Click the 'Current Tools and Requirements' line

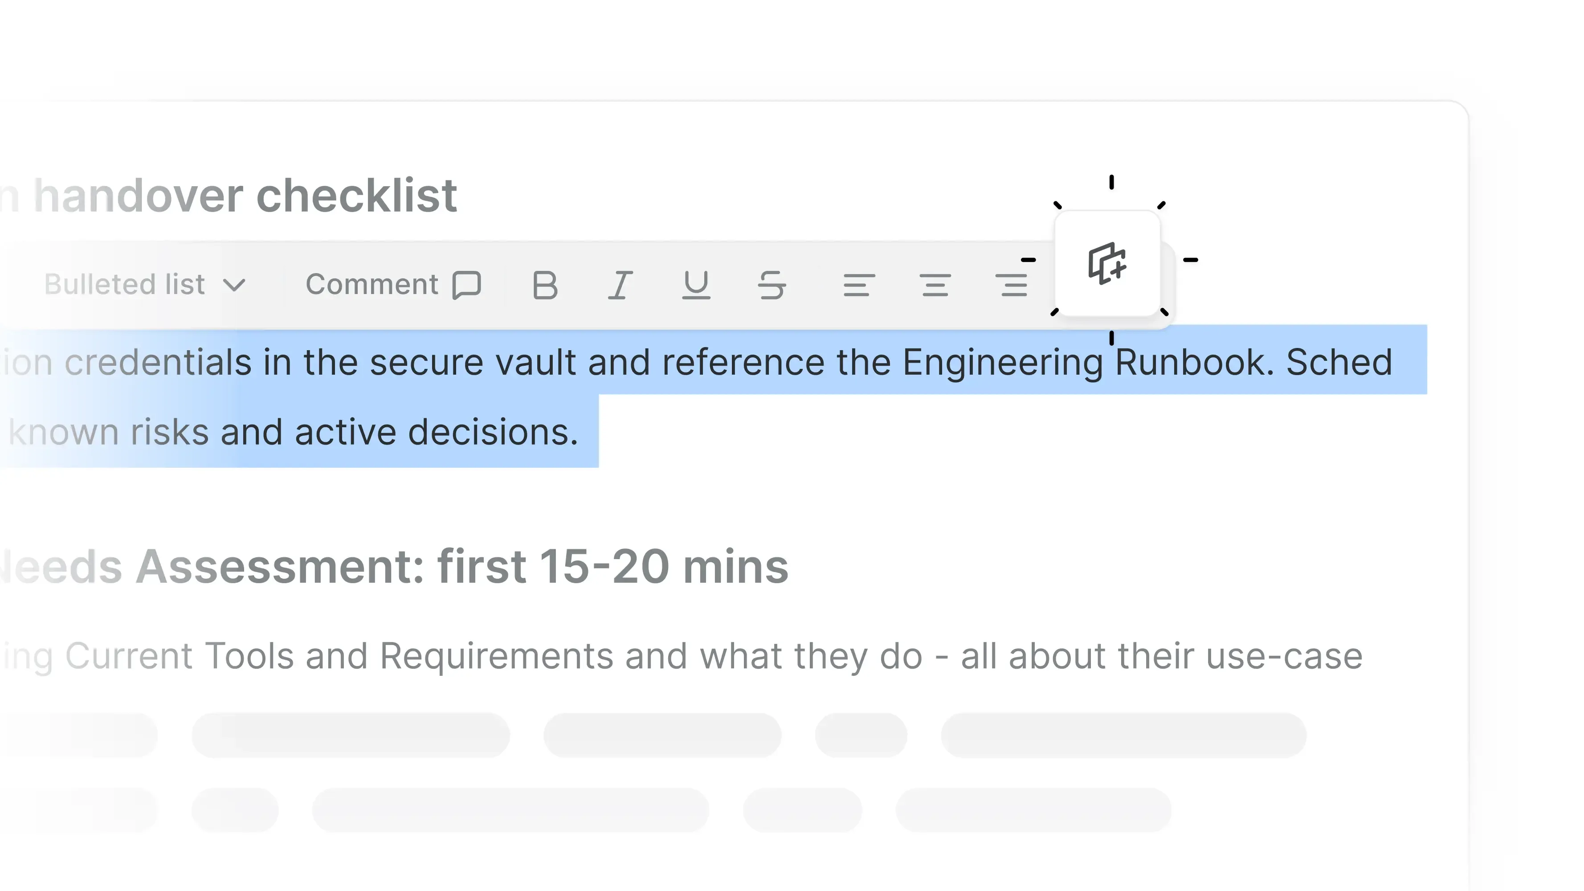click(x=338, y=656)
